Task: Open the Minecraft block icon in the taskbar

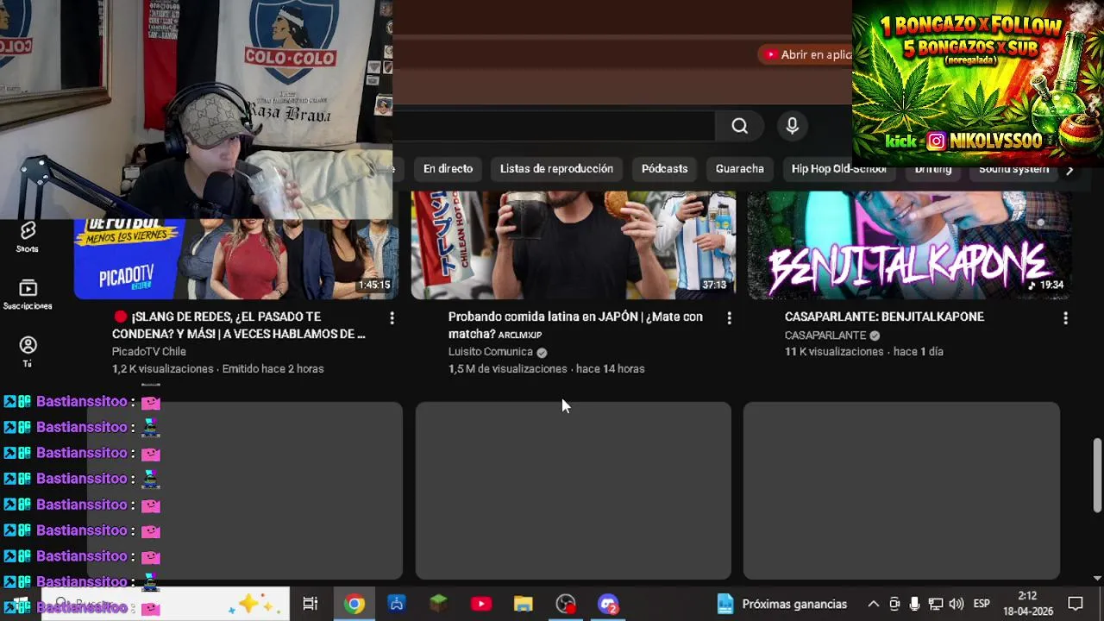Action: pos(438,604)
